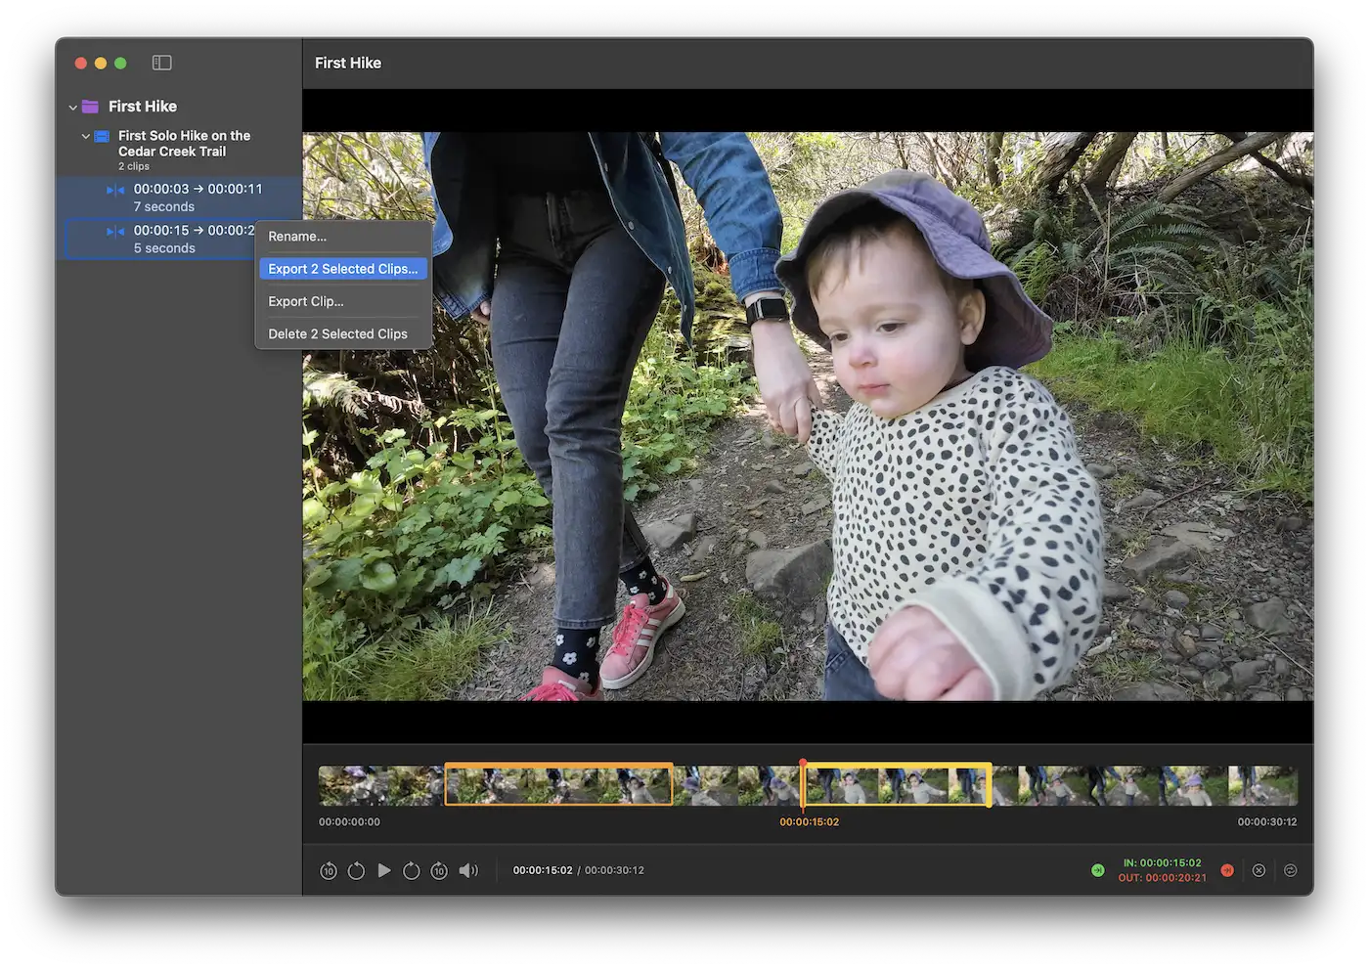Play the video
This screenshot has height=969, width=1369.
coord(384,870)
